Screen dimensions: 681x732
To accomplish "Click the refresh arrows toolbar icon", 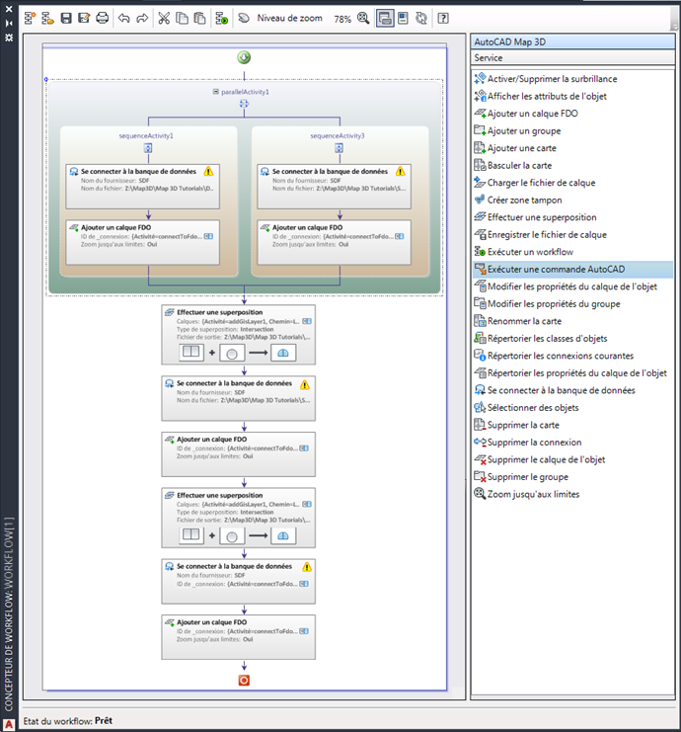I will pos(421,18).
